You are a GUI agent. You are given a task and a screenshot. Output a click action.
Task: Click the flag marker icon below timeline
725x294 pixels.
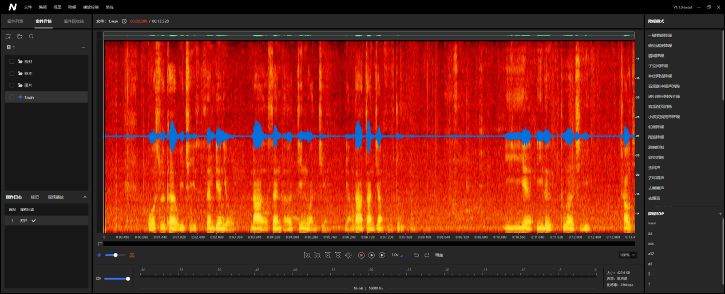tap(100, 243)
